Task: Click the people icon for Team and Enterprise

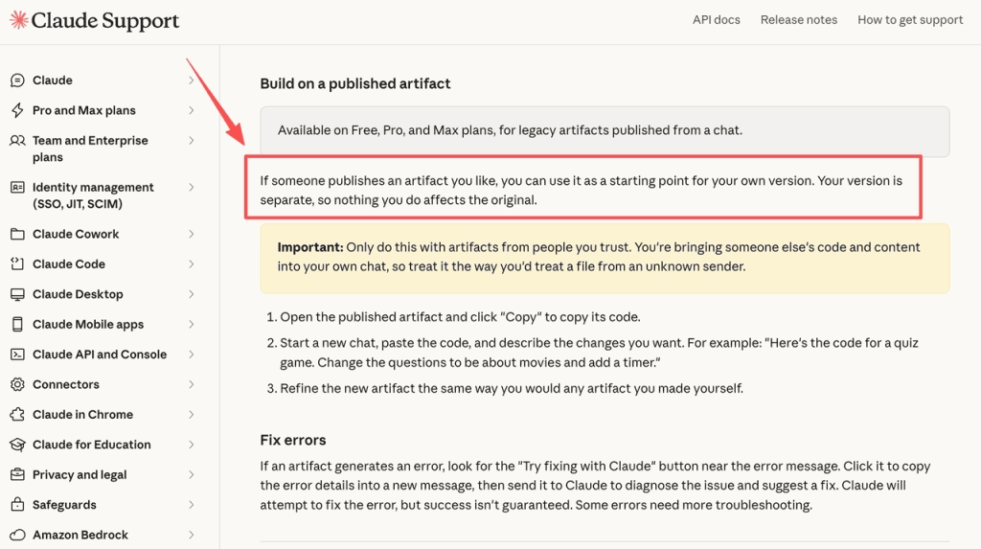Action: point(17,140)
